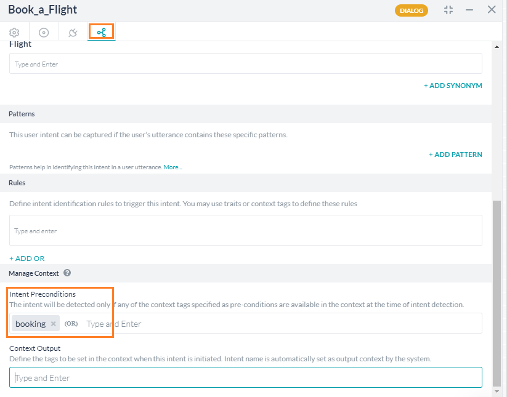
Task: Select the NLP properties tab
Action: point(101,32)
